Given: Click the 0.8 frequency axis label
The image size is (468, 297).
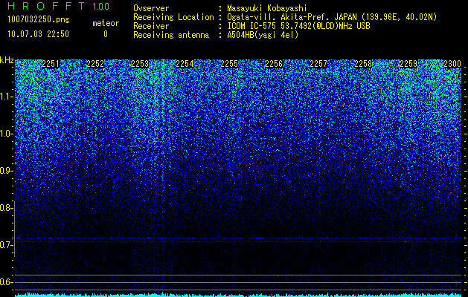Looking at the screenshot, I should point(6,208).
